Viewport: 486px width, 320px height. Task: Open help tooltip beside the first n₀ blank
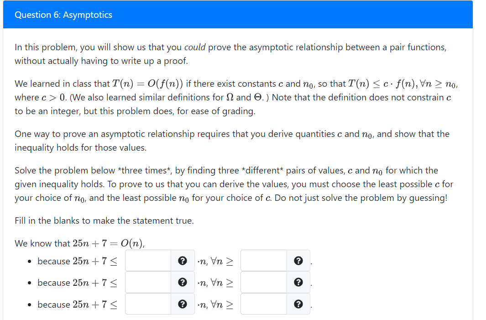298,261
